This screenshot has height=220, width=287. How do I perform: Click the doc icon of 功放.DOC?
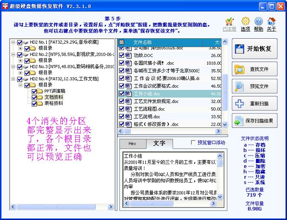128,55
